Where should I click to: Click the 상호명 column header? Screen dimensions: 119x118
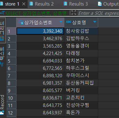click(81, 22)
